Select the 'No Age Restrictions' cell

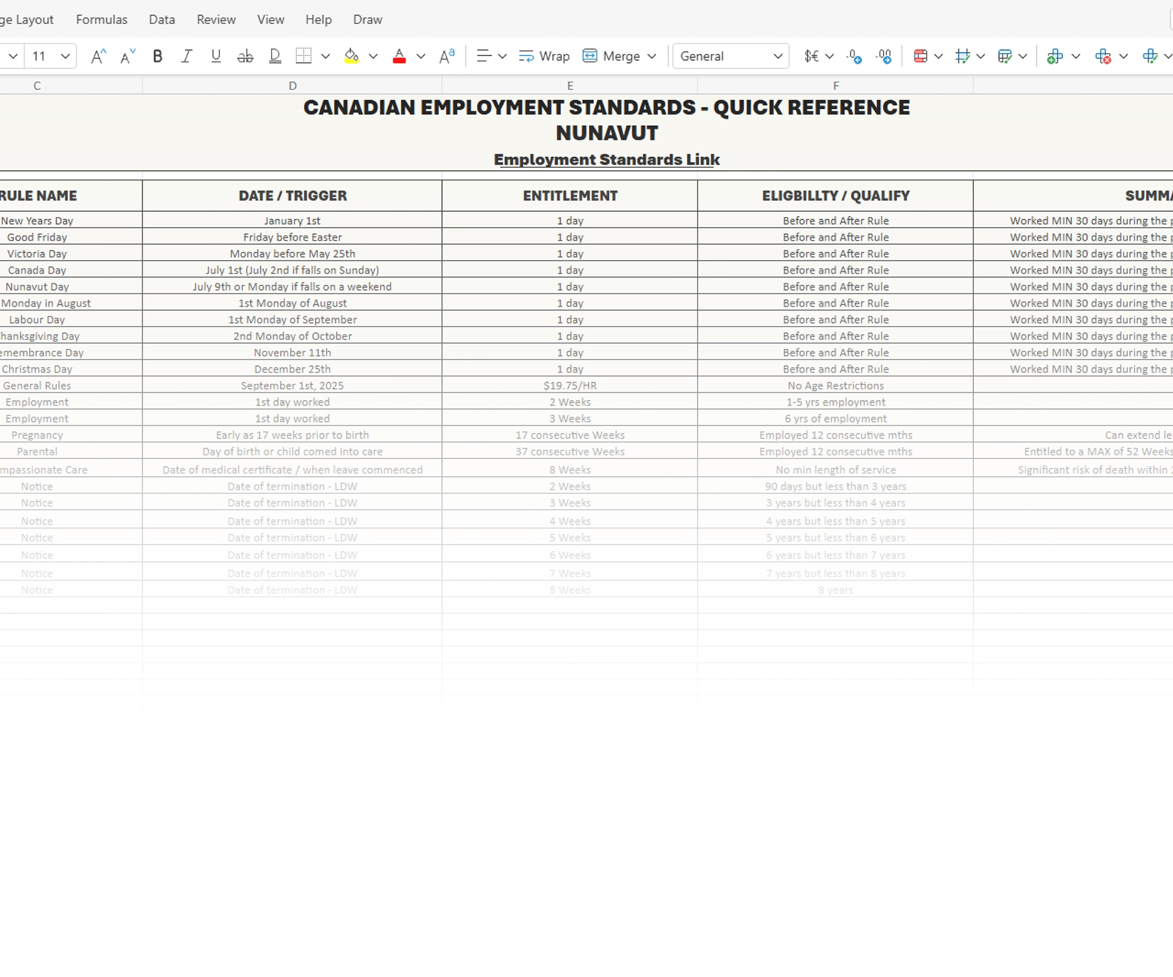pyautogui.click(x=836, y=385)
